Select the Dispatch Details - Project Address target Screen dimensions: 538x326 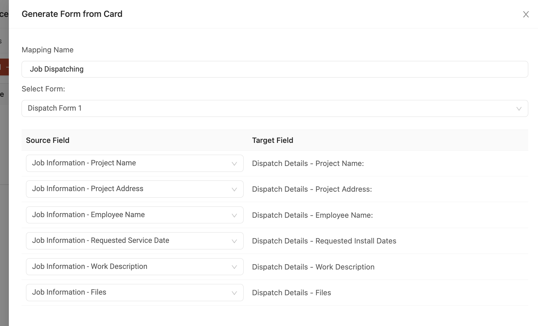tap(312, 189)
